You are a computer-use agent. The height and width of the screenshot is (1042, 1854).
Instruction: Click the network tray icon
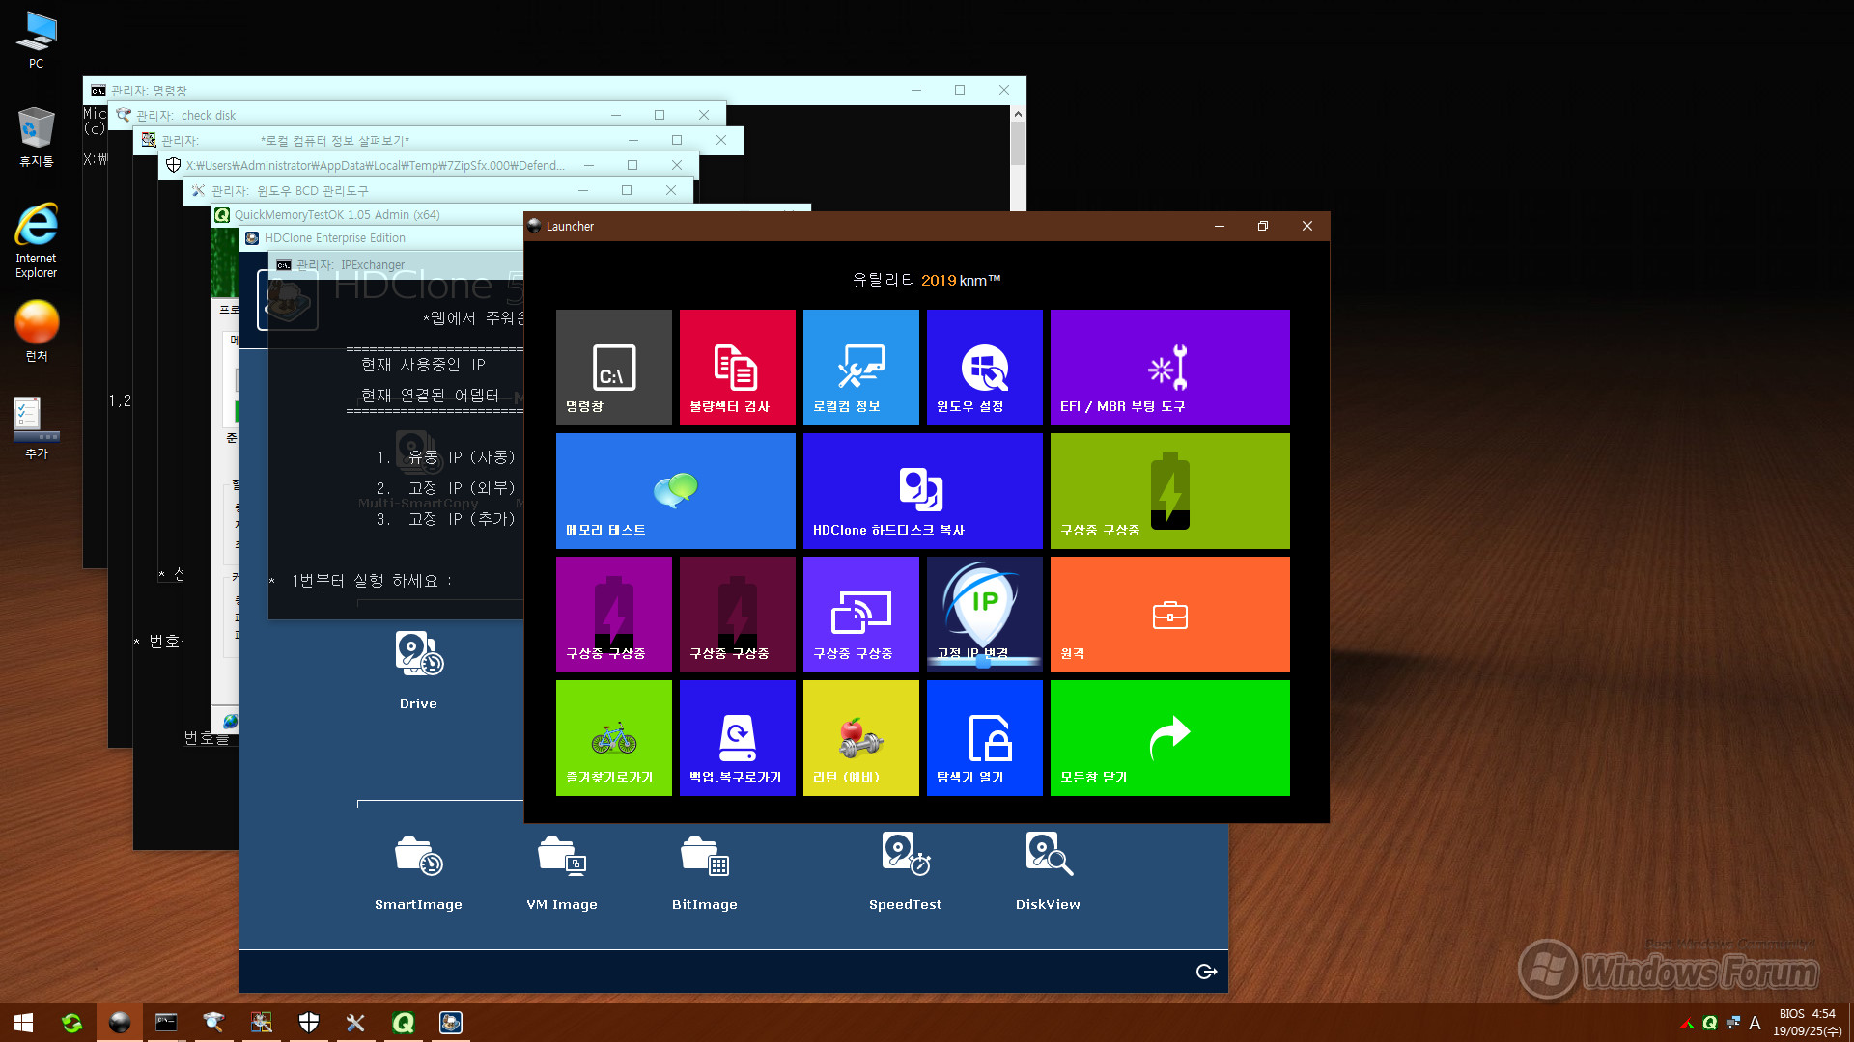[1732, 1023]
